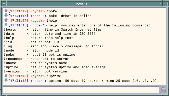Open the window menu button in title bar
Image resolution: width=169 pixels, height=96 pixels.
[x=4, y=4]
